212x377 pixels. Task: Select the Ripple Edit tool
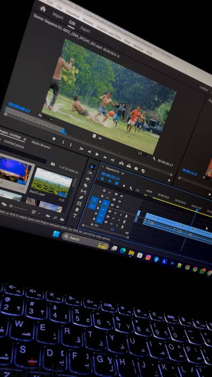[88, 179]
